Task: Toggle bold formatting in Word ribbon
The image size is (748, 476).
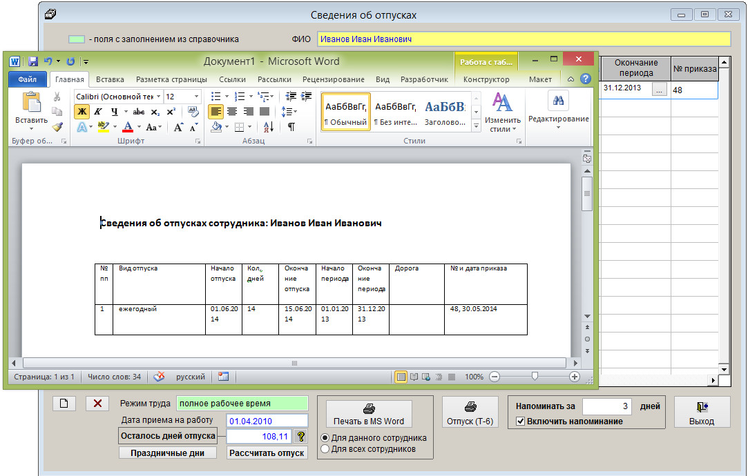Action: (82, 112)
